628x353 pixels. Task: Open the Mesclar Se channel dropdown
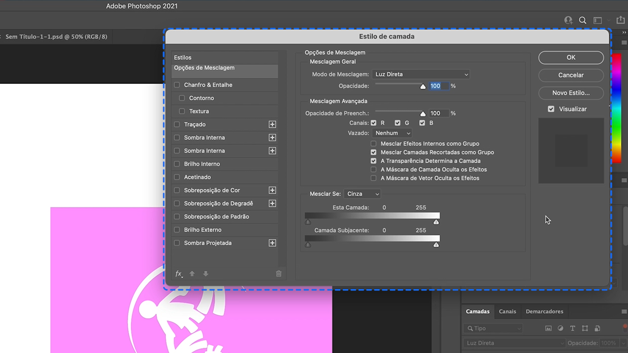(362, 194)
